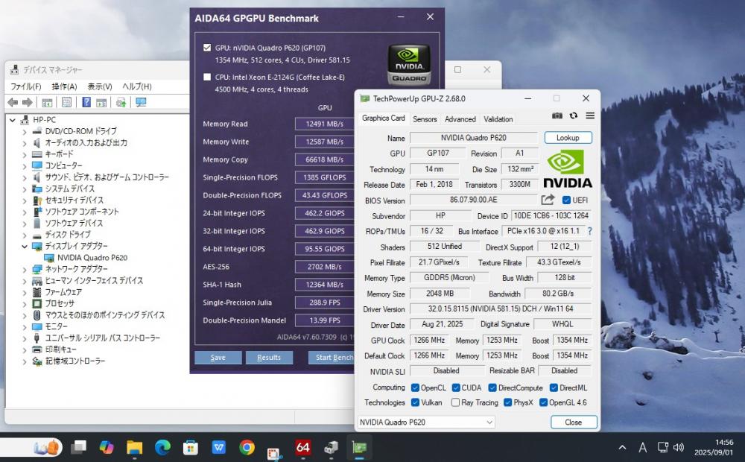Open the Validation tab in GPU-Z

point(498,119)
